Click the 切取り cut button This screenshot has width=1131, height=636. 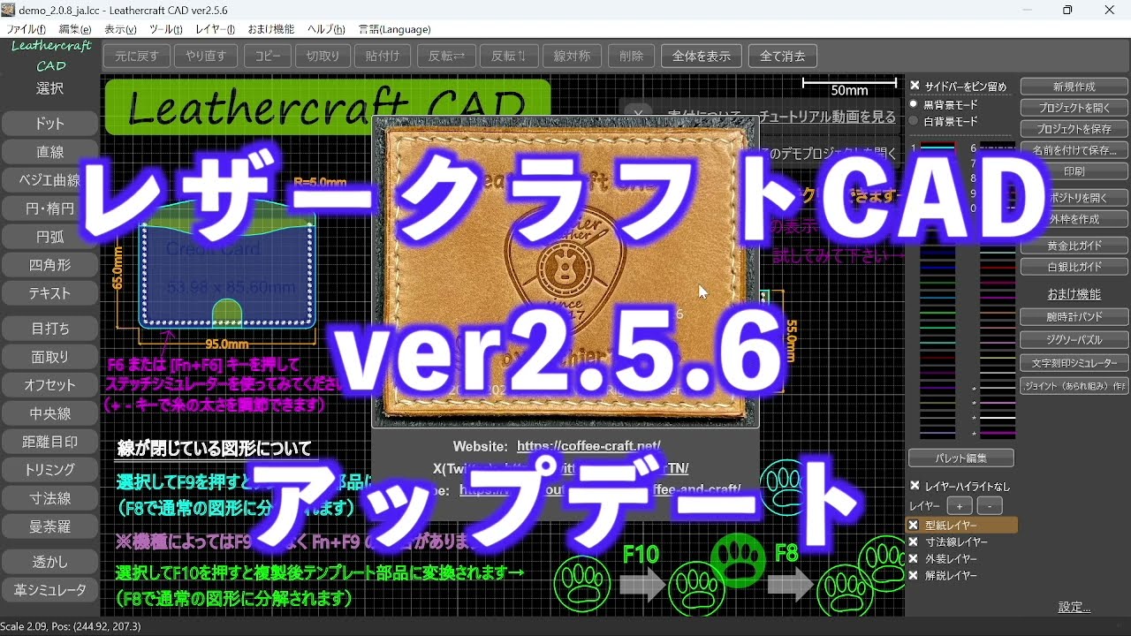point(323,56)
